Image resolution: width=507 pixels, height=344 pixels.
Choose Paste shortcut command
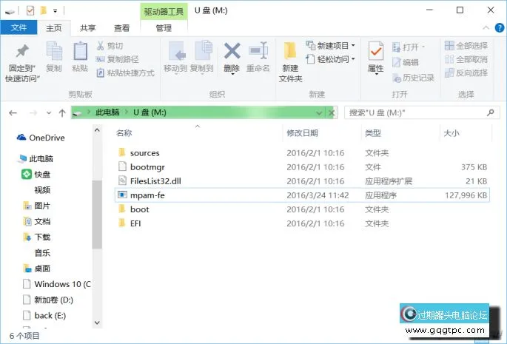pos(126,72)
